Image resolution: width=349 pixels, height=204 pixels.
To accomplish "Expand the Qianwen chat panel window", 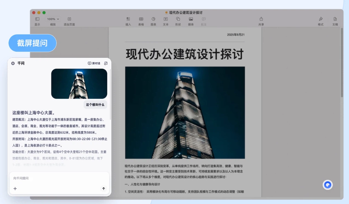I will tap(106, 63).
